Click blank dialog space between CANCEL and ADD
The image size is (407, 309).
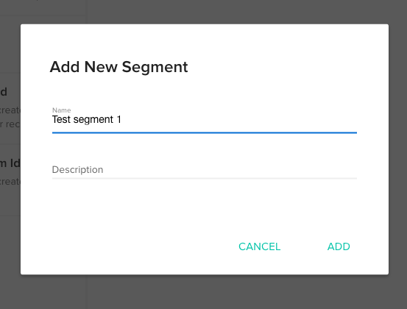304,246
